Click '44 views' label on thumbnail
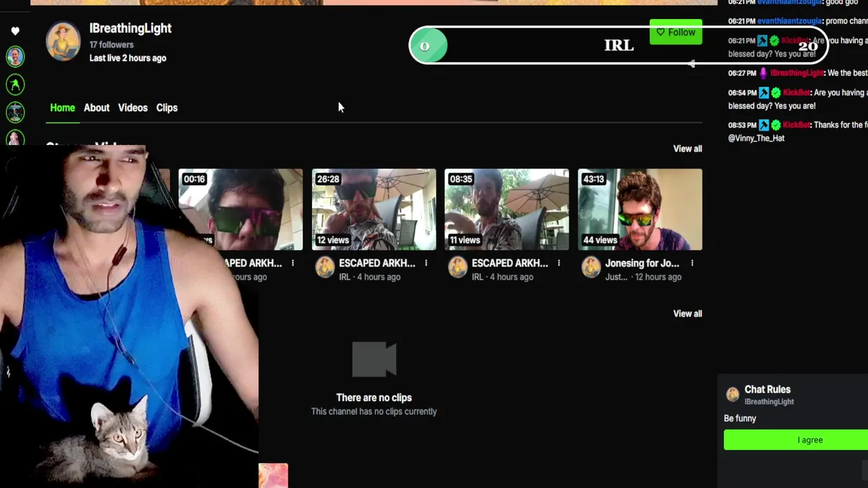868x488 pixels. (600, 240)
